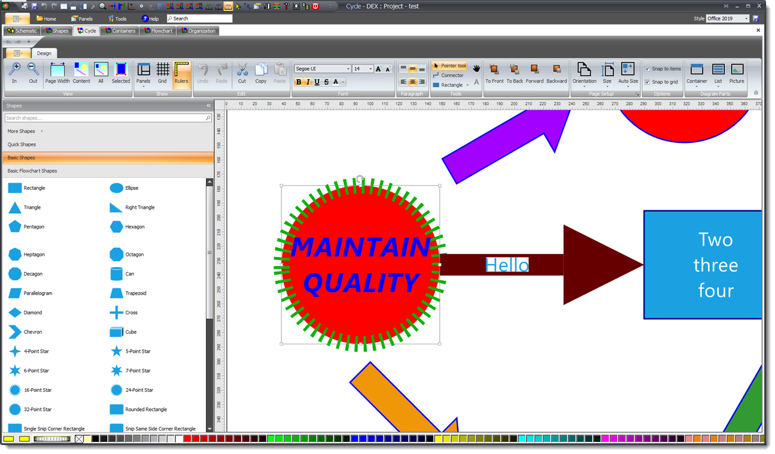Open the Home menu

pos(47,19)
